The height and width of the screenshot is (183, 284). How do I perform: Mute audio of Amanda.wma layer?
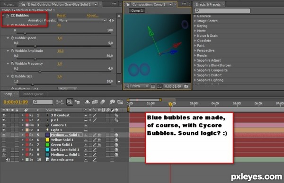coord(8,159)
